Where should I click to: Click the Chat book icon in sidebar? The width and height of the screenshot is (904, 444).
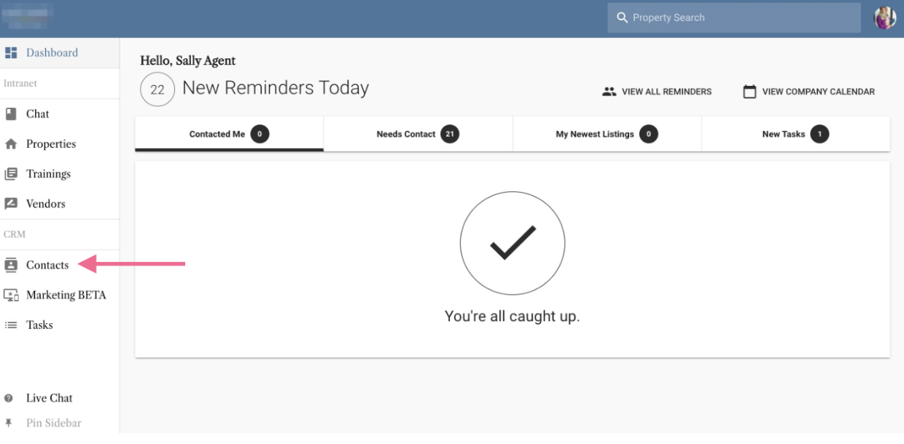[x=11, y=114]
